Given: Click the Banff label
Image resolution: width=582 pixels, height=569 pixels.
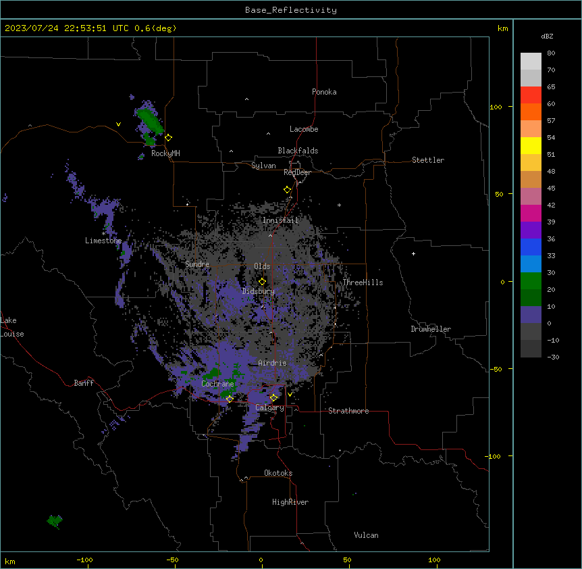Looking at the screenshot, I should point(84,383).
